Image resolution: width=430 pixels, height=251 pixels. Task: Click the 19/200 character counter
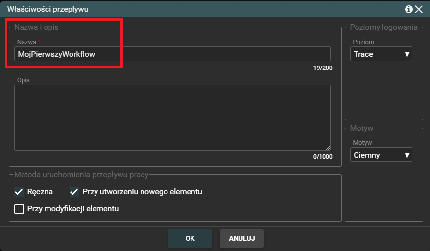pos(323,68)
